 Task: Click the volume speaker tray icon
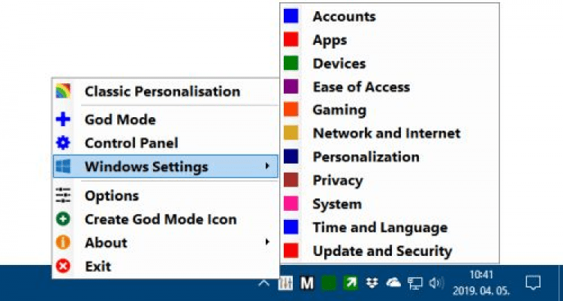click(437, 283)
